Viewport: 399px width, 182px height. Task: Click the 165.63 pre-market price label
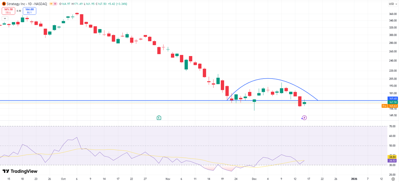coord(392,106)
